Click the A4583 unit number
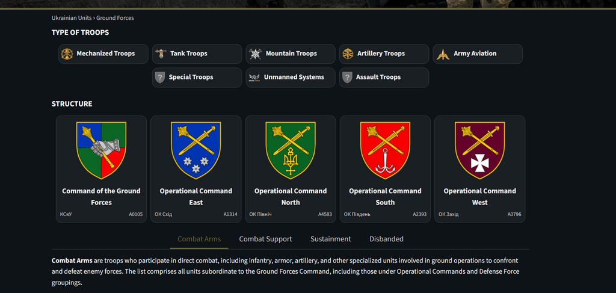 coord(325,214)
